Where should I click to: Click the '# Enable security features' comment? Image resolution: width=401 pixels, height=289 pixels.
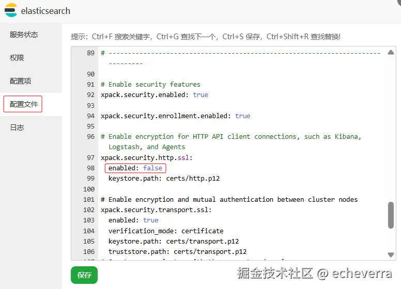click(150, 84)
